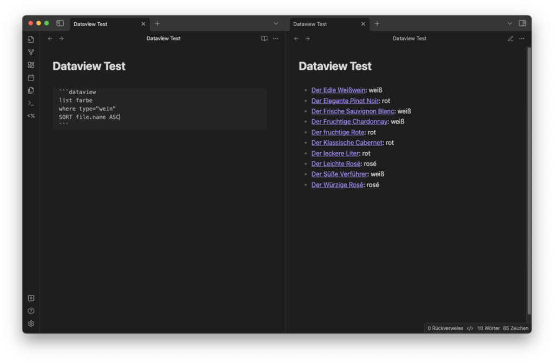Open graph view from ribbon
554x363 pixels.
(x=31, y=52)
